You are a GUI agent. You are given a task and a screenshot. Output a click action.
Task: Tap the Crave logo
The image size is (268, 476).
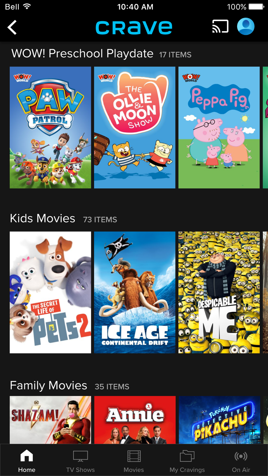coord(134,28)
